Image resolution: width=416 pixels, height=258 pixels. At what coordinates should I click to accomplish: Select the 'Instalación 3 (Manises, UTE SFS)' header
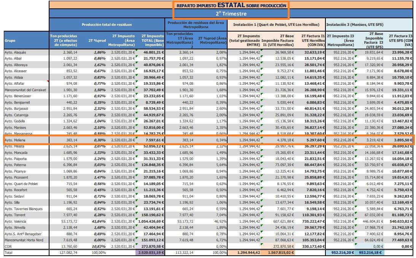point(369,24)
